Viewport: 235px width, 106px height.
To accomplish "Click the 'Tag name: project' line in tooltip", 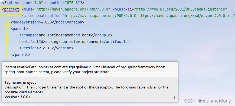I will pos(20,82).
